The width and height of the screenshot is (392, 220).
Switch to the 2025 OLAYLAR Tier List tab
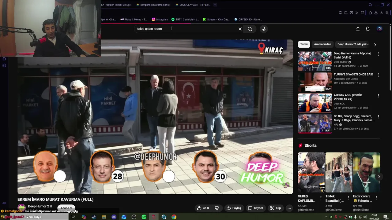pos(193,5)
